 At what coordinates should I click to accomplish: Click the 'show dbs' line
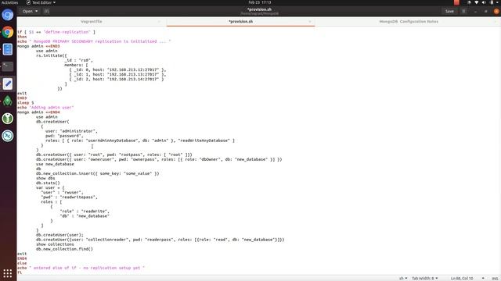[x=45, y=178]
